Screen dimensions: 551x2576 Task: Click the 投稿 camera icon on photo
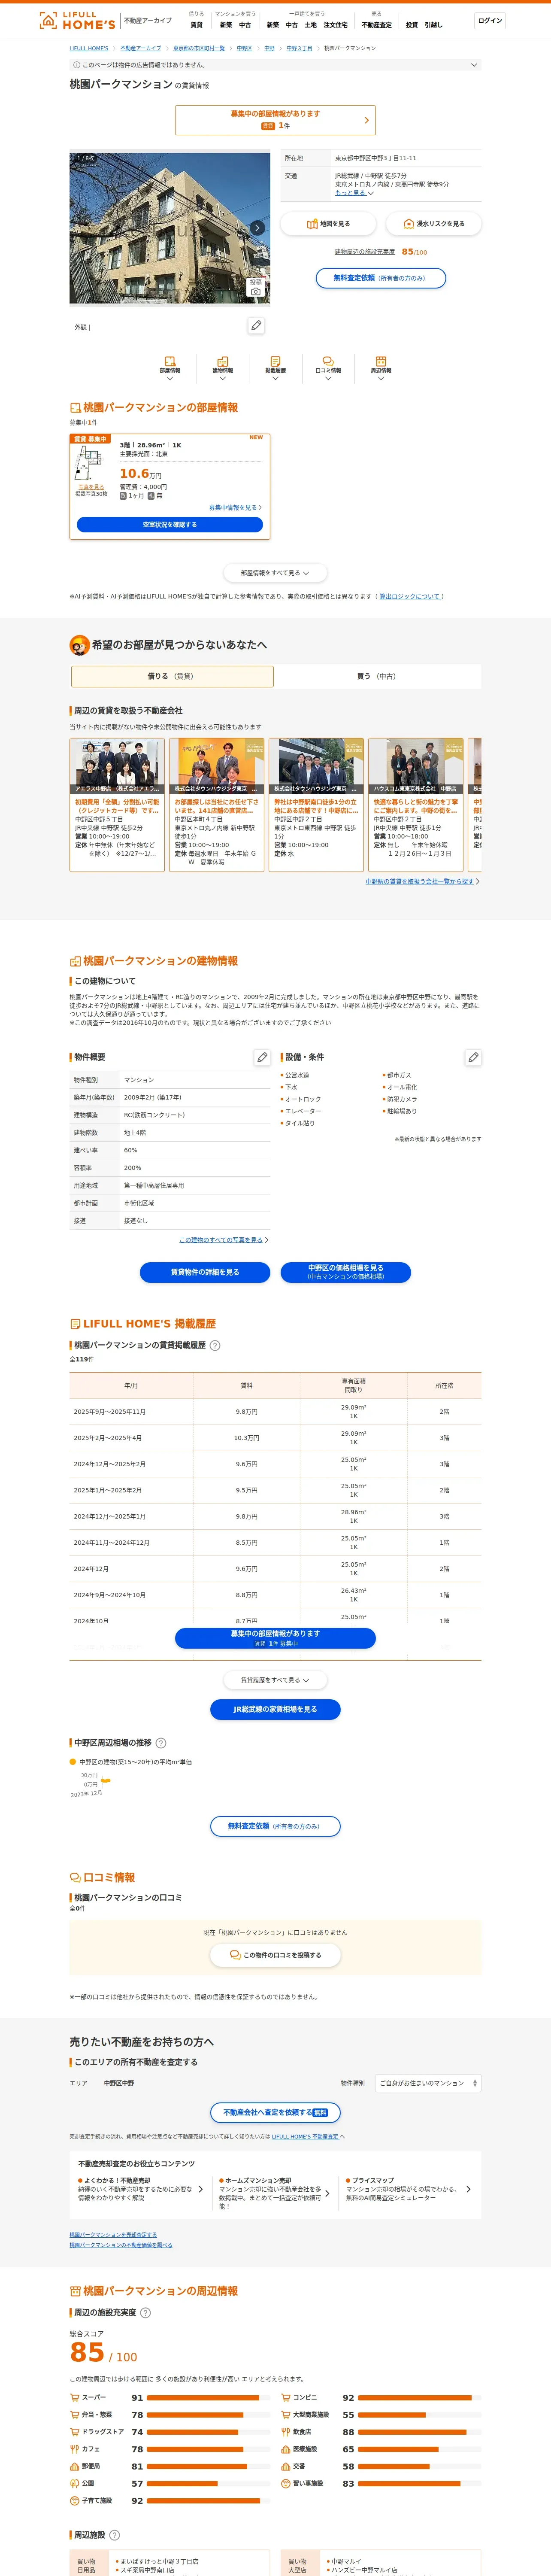coord(256,287)
